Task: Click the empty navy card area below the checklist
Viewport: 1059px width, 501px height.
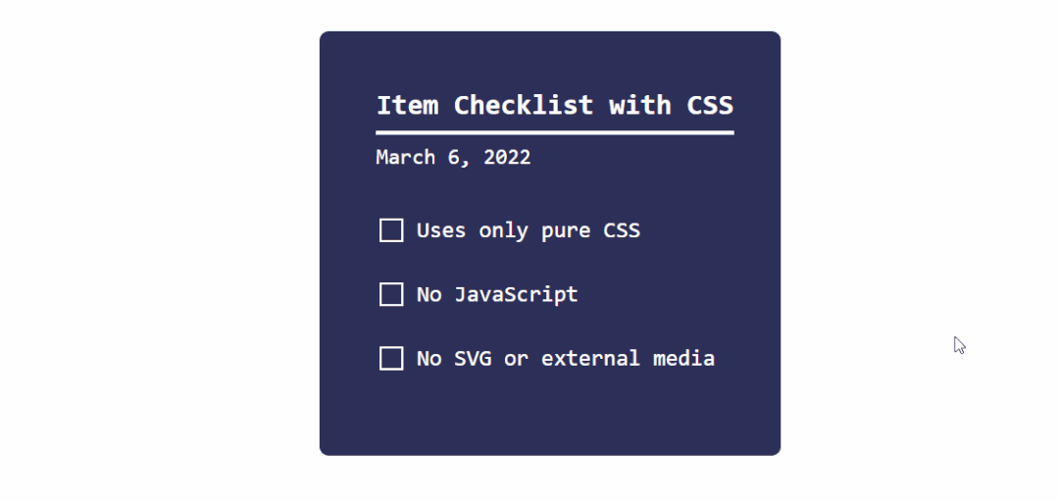Action: 549,417
